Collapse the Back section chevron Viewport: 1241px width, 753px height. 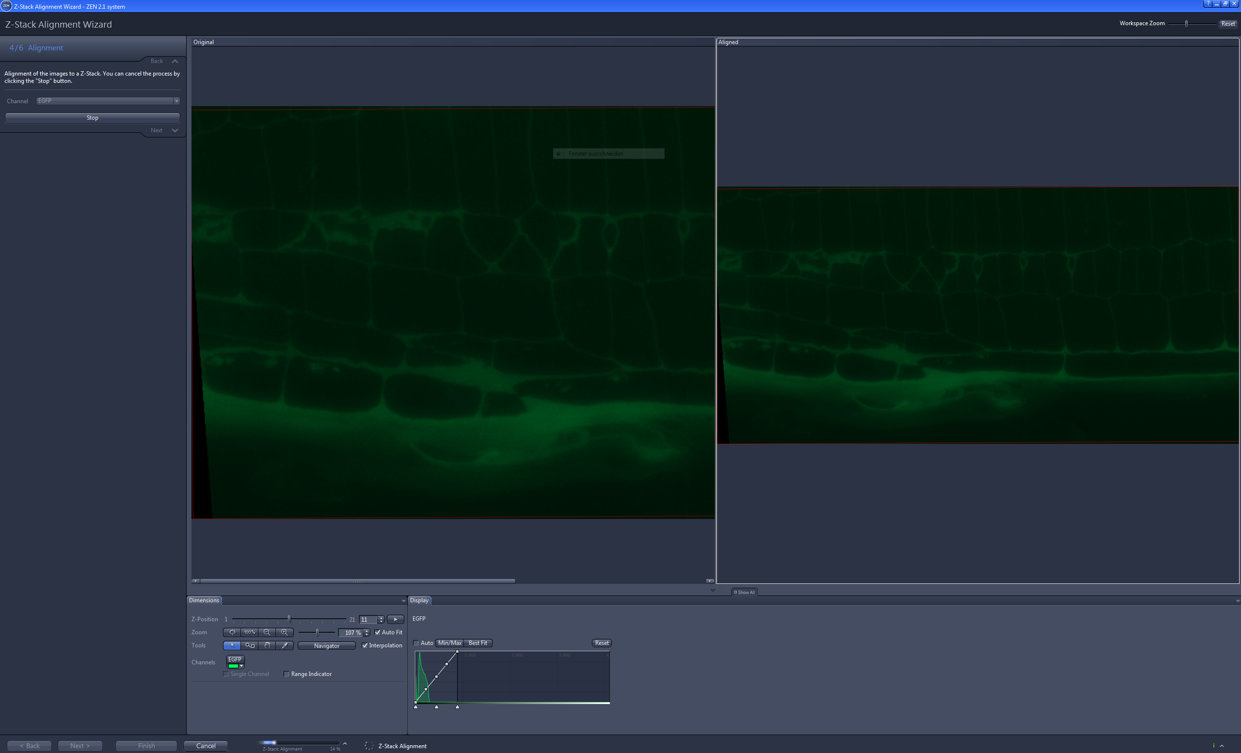click(175, 61)
